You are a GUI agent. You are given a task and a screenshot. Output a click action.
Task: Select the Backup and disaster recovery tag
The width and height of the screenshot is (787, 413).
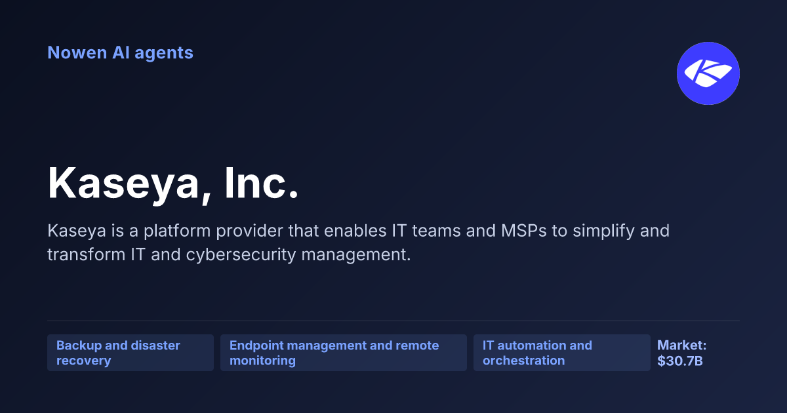tap(131, 353)
